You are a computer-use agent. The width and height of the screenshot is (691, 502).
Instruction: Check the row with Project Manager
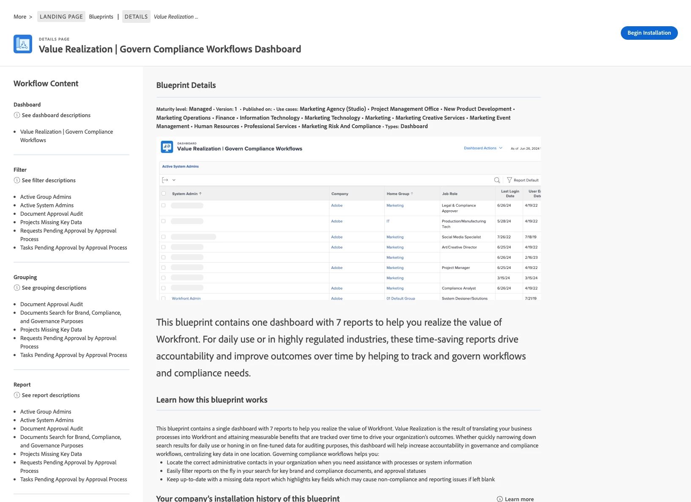coord(164,268)
